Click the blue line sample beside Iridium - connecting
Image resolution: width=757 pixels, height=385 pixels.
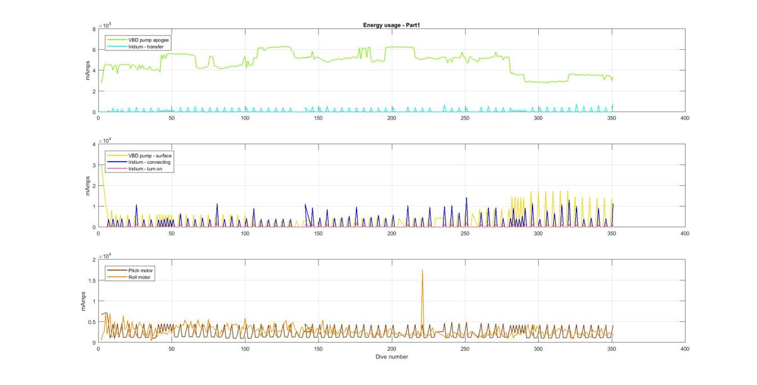(x=117, y=162)
